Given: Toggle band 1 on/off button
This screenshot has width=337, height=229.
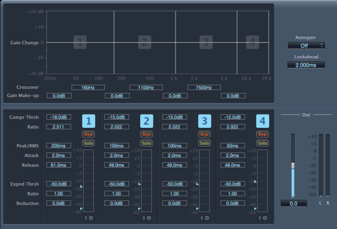Looking at the screenshot, I should [89, 121].
